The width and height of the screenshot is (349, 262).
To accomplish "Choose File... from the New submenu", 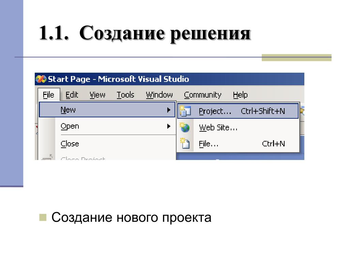I will (x=238, y=144).
